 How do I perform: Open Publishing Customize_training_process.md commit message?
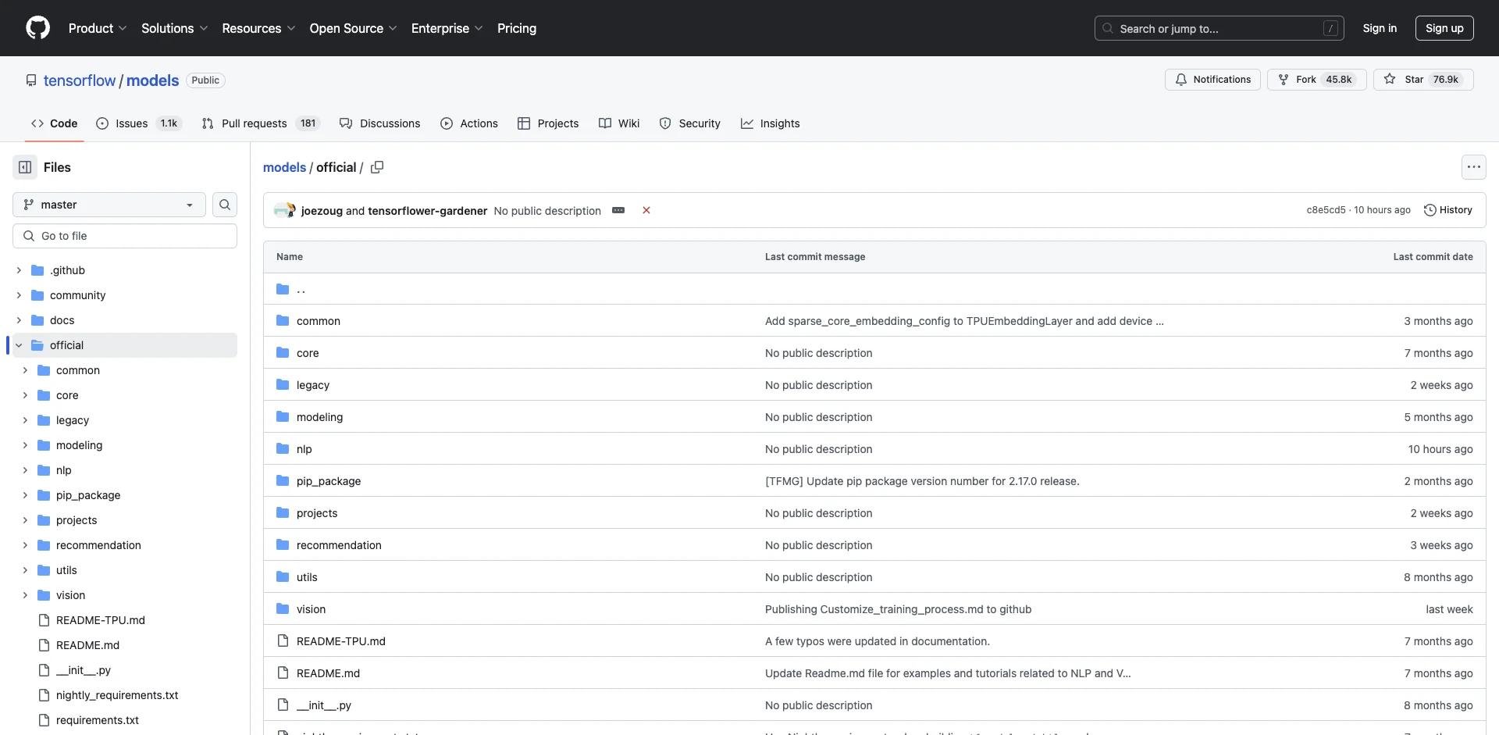[898, 609]
